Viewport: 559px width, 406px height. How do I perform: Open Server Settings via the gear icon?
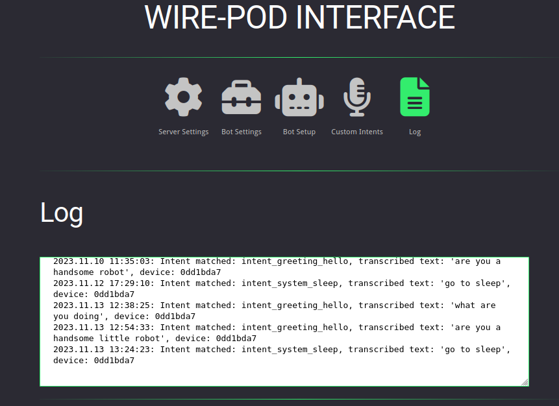pos(183,97)
